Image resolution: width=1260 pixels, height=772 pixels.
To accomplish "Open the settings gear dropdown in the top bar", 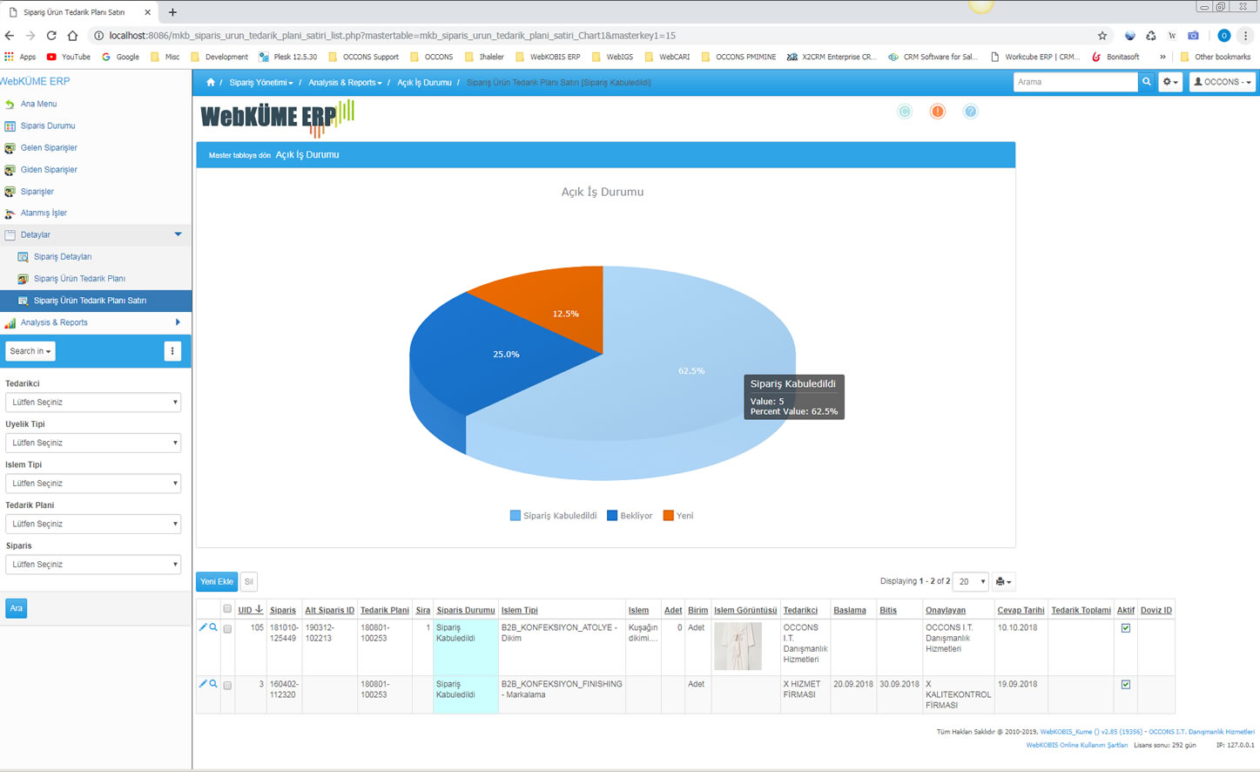I will pyautogui.click(x=1170, y=82).
